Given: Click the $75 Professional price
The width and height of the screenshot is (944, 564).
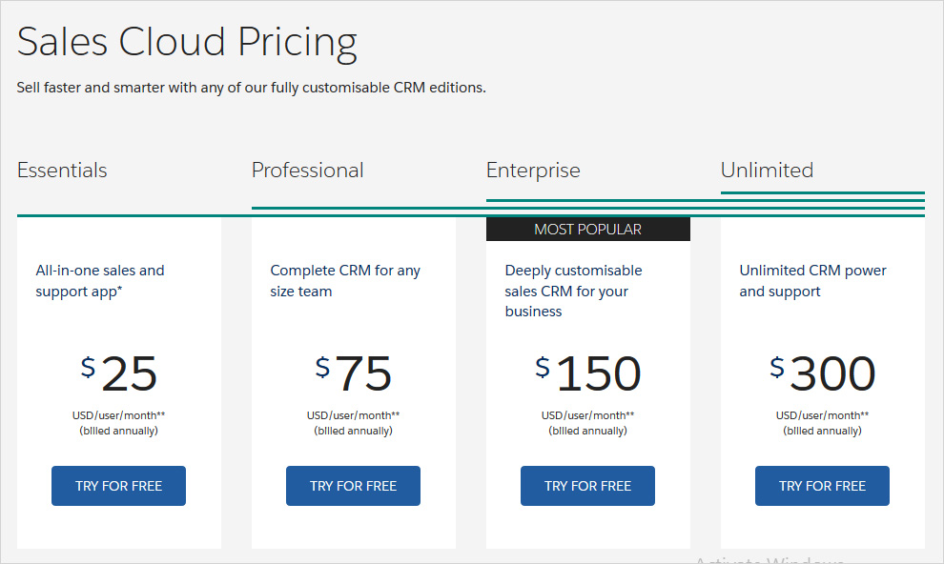Looking at the screenshot, I should coord(354,373).
